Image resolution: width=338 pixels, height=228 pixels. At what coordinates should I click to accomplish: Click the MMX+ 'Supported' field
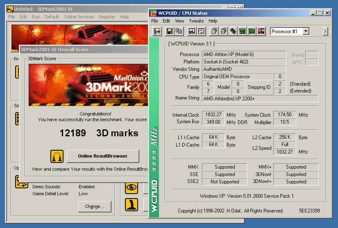[296, 167]
